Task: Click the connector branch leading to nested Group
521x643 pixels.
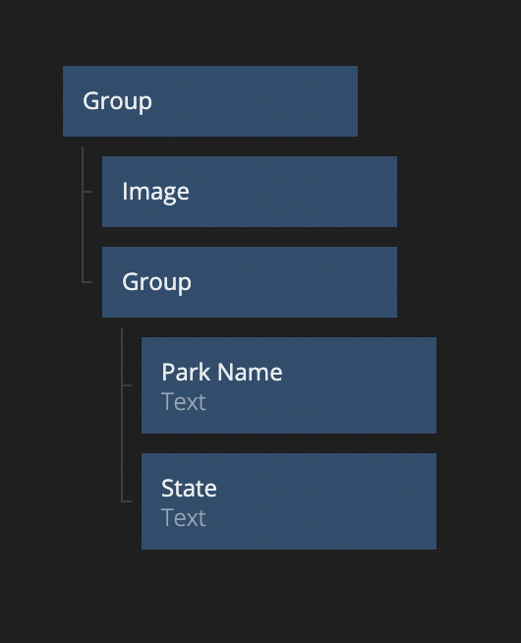Action: coord(87,282)
